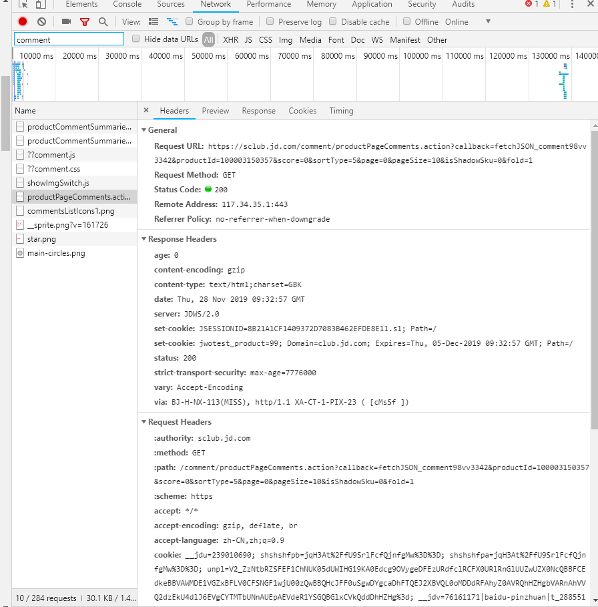Select the showImgSwitch.js request
Viewport: 598px width, 607px height.
75,183
